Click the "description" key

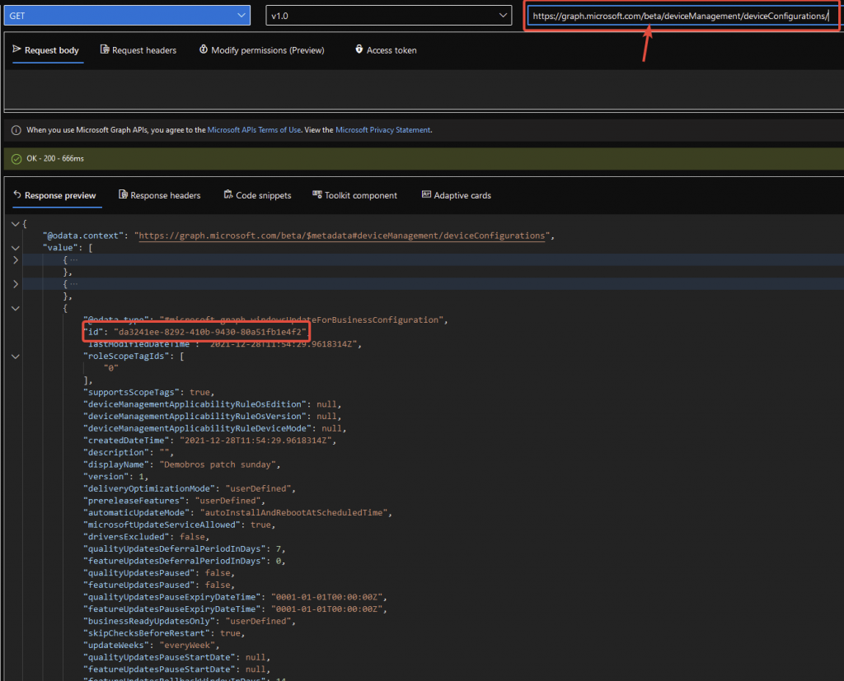tap(116, 453)
